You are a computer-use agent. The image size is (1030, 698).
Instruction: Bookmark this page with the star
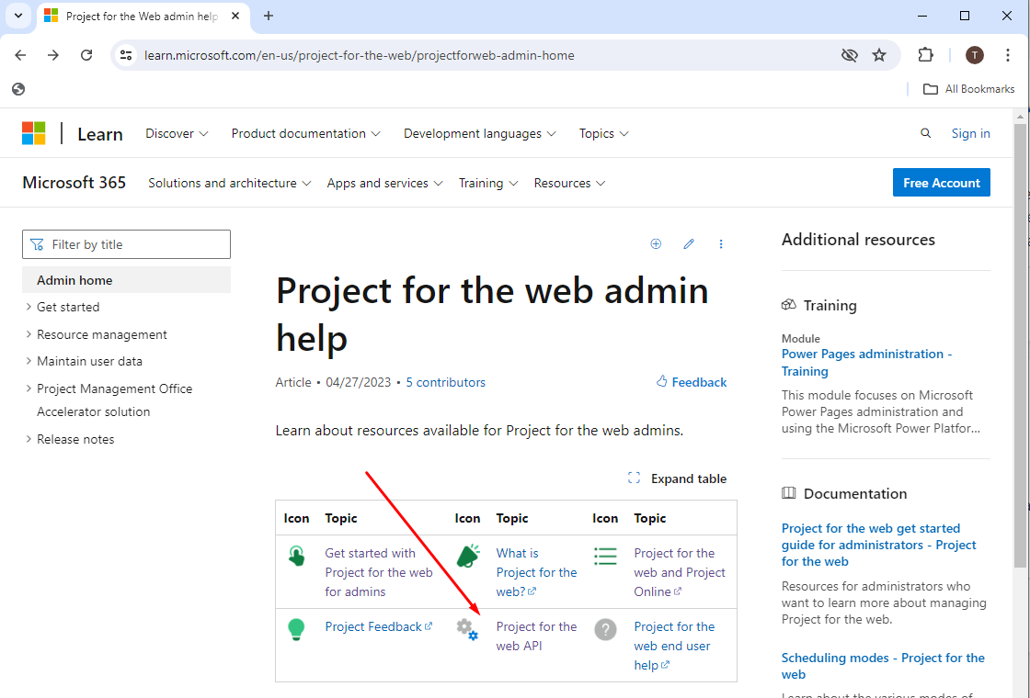point(879,55)
